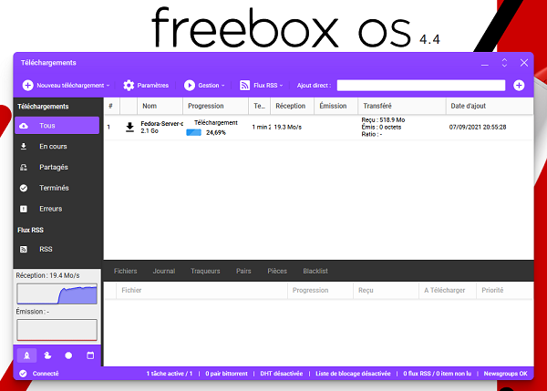Viewport: 547px width, 391px height.
Task: Click the Émission speed graph
Action: point(57,330)
